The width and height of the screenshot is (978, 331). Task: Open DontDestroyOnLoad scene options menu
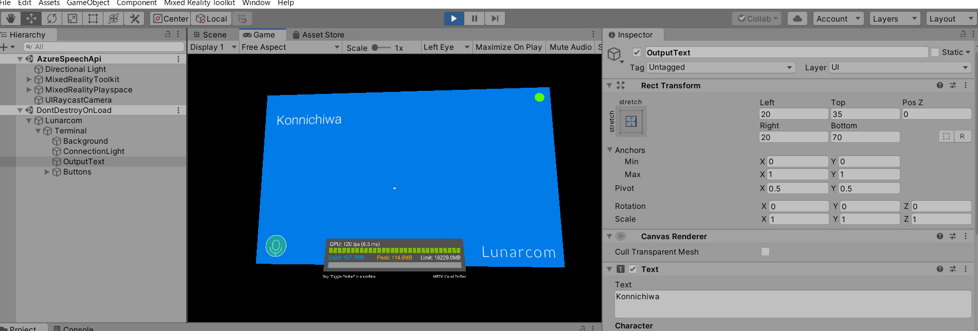tap(178, 110)
